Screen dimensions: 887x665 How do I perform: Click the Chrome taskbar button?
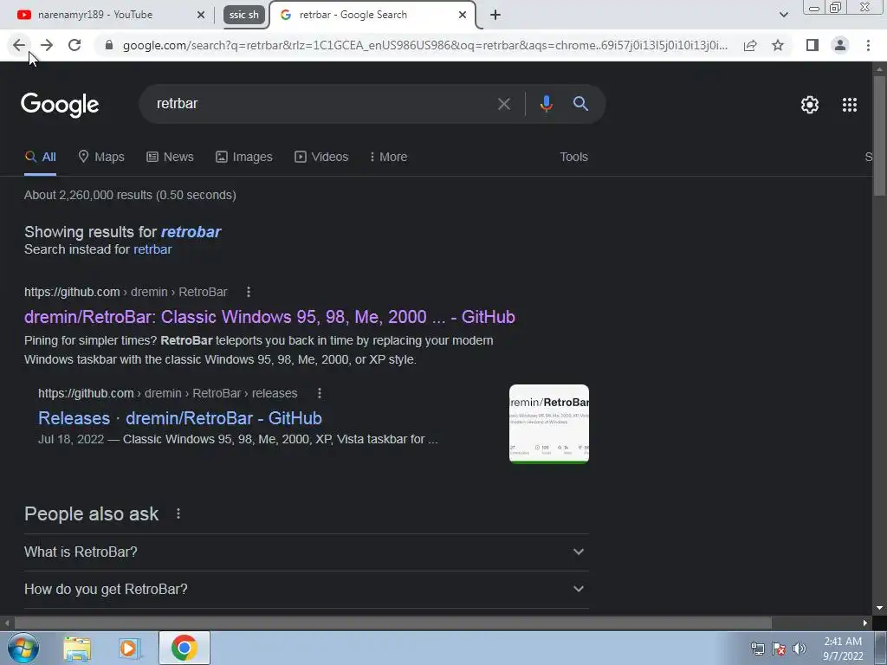(x=185, y=648)
